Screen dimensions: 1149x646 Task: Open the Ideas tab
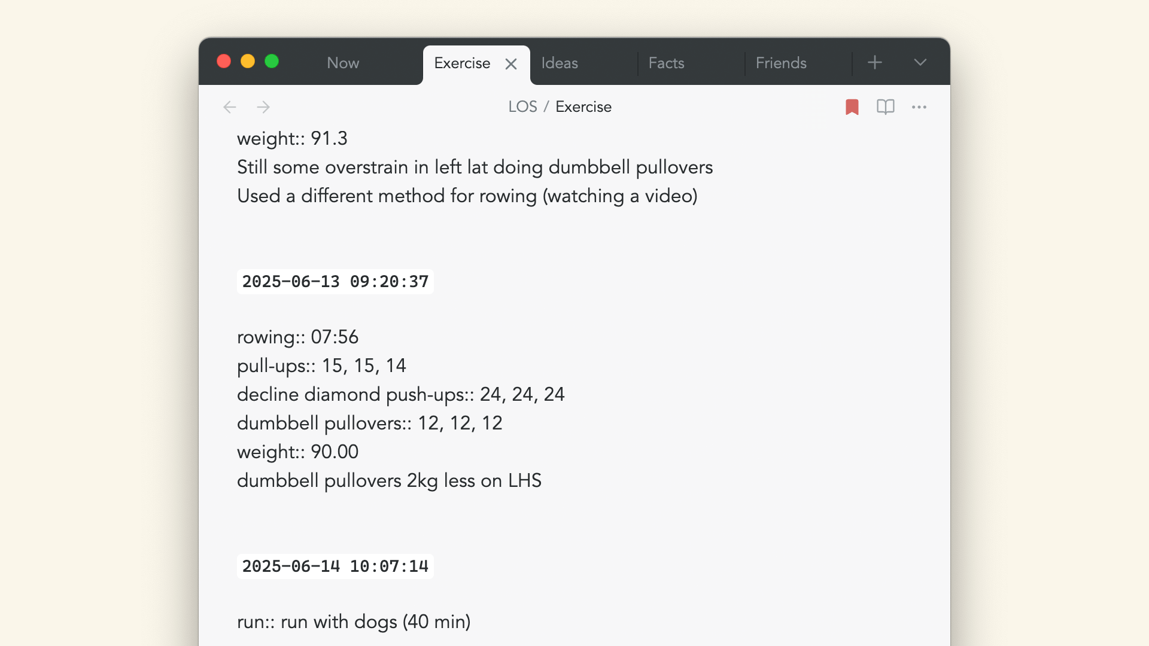click(560, 63)
